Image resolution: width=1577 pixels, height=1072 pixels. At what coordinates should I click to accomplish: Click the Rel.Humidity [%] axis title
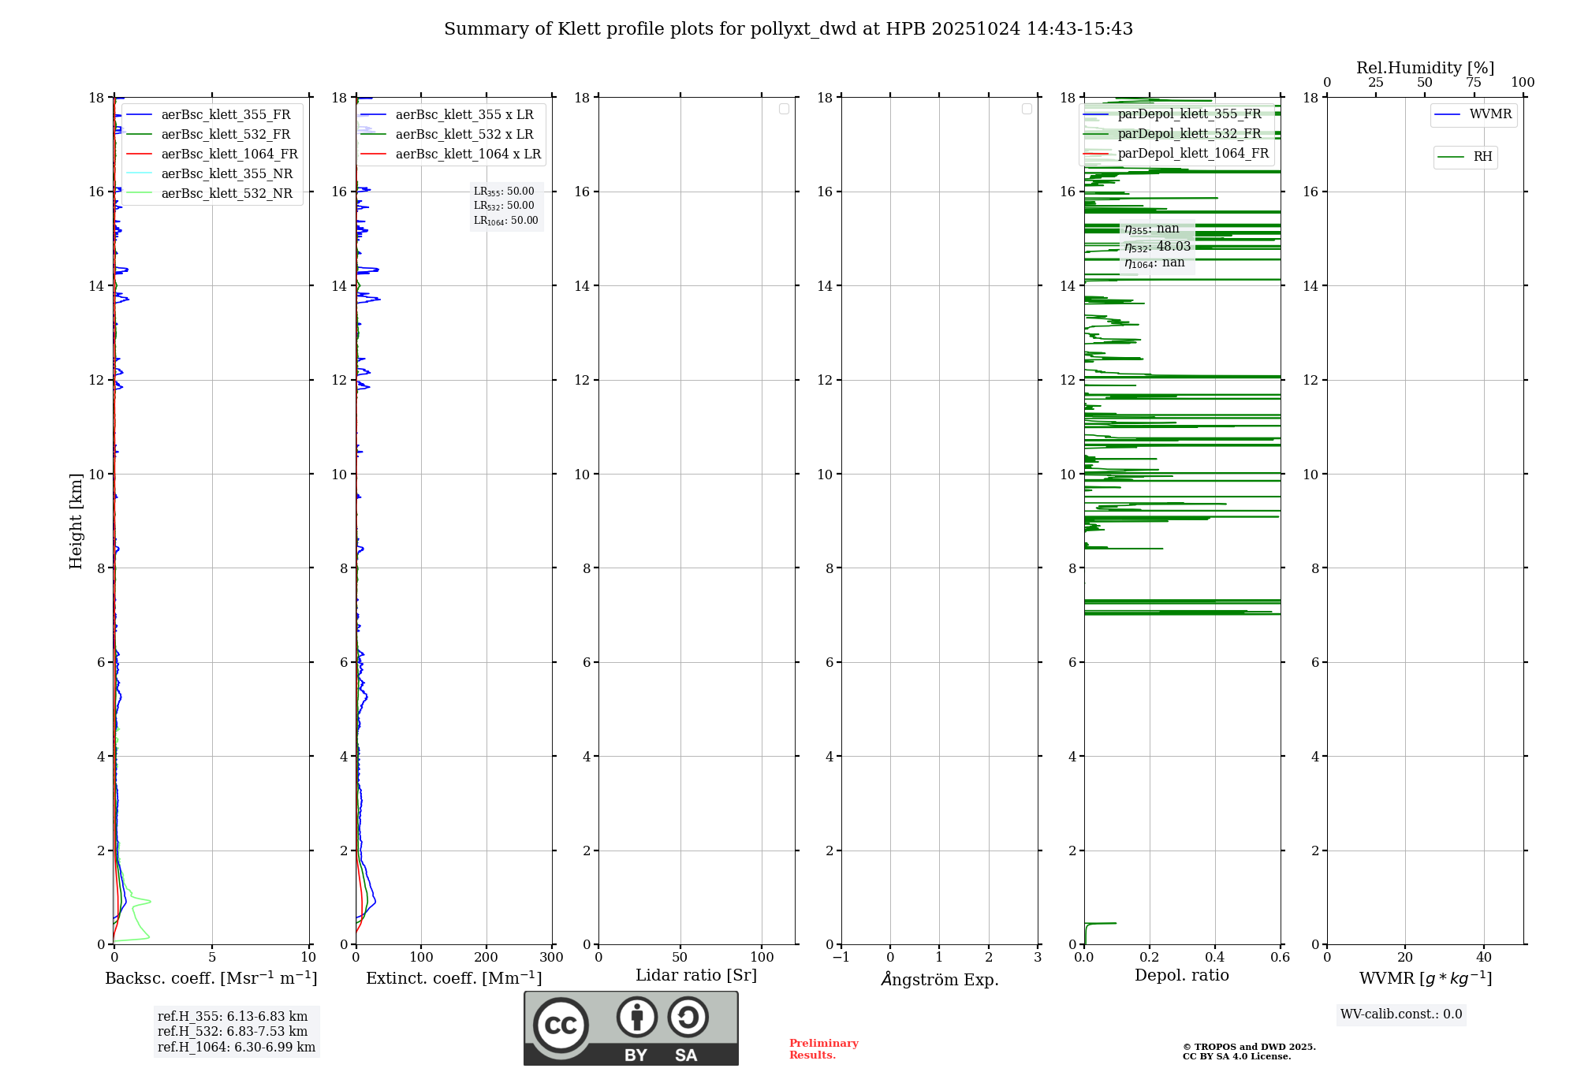point(1425,68)
